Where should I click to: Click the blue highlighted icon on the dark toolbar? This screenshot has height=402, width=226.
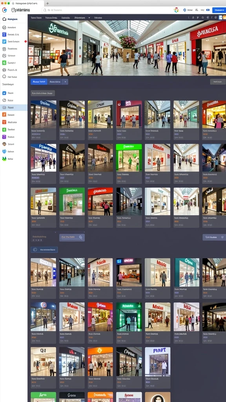(221, 17)
